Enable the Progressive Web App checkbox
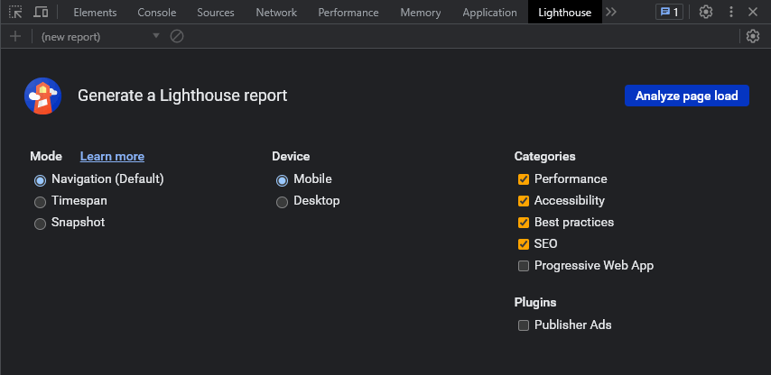The height and width of the screenshot is (375, 771). pos(524,266)
